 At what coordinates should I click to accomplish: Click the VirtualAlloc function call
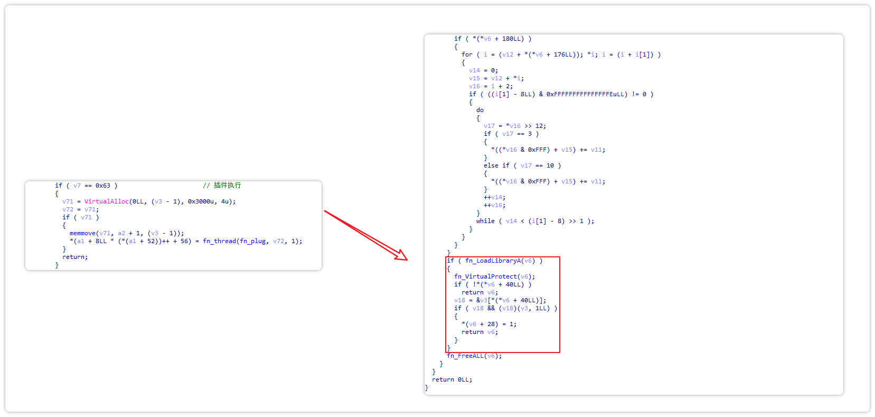pyautogui.click(x=106, y=201)
